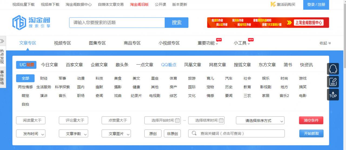Select the 纪录片 category
346x150 pixels.
point(136,96)
